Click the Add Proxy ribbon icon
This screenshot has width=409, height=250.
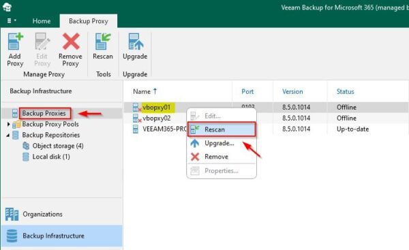pyautogui.click(x=16, y=41)
